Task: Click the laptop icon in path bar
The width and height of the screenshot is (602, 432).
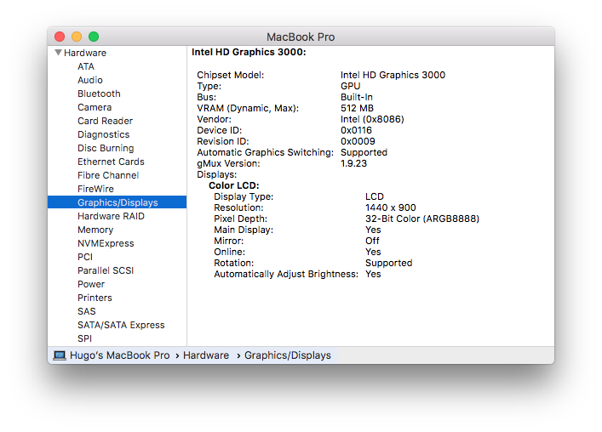Action: click(60, 355)
